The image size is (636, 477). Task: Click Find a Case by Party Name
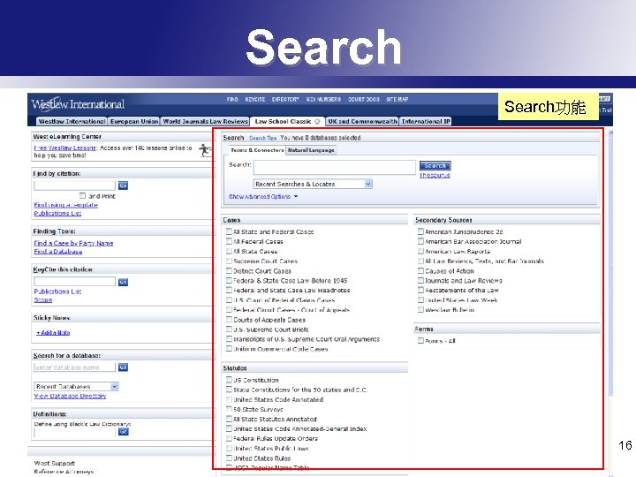pyautogui.click(x=73, y=243)
